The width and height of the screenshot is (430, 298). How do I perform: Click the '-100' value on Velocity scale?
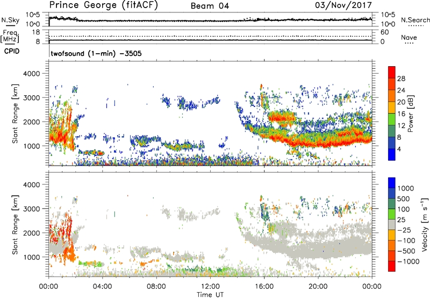[406, 240]
